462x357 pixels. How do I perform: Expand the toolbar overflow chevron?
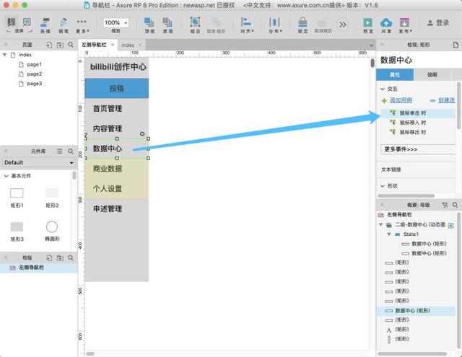(x=342, y=25)
